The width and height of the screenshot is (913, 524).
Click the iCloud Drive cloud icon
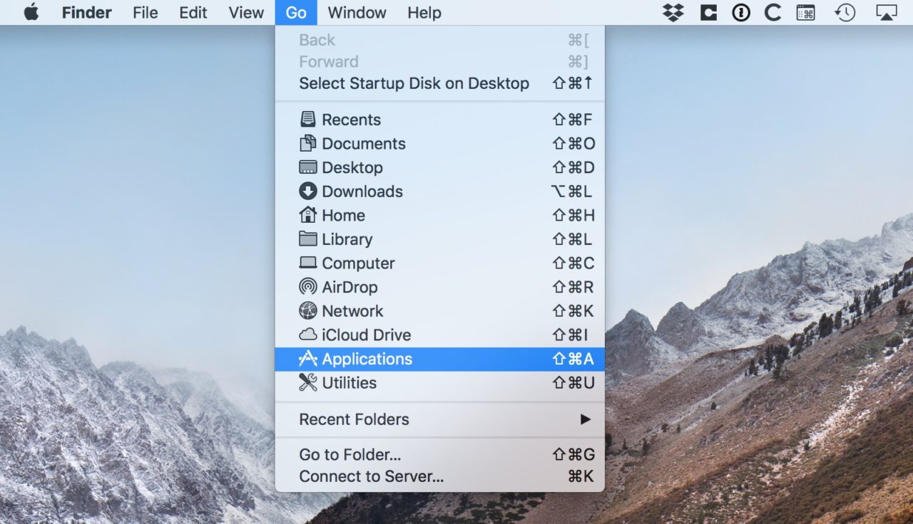click(308, 335)
